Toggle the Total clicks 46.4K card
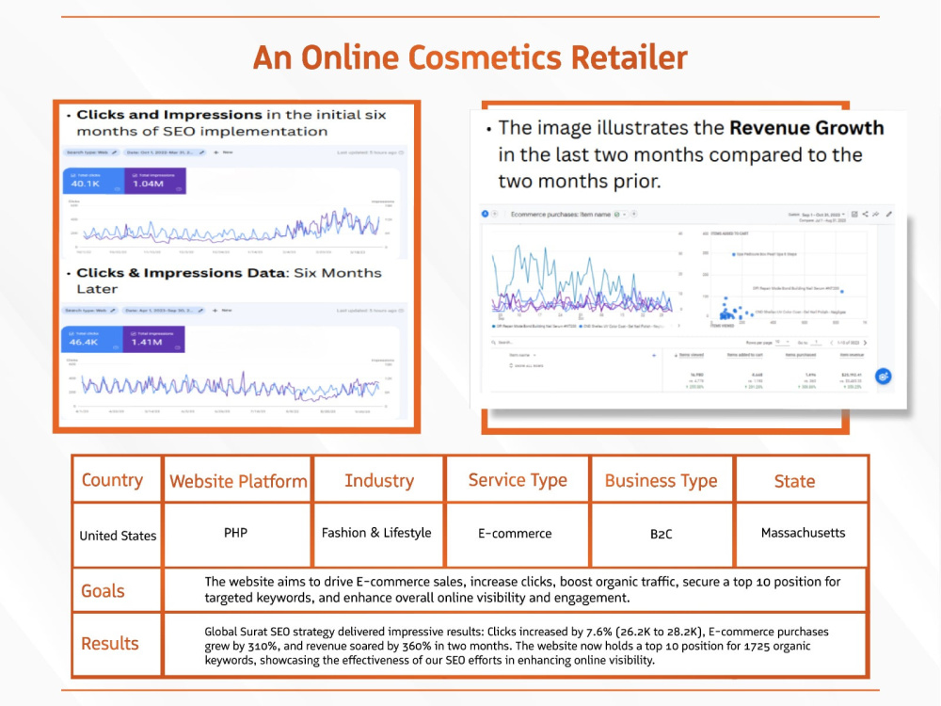The height and width of the screenshot is (706, 941). coord(92,339)
